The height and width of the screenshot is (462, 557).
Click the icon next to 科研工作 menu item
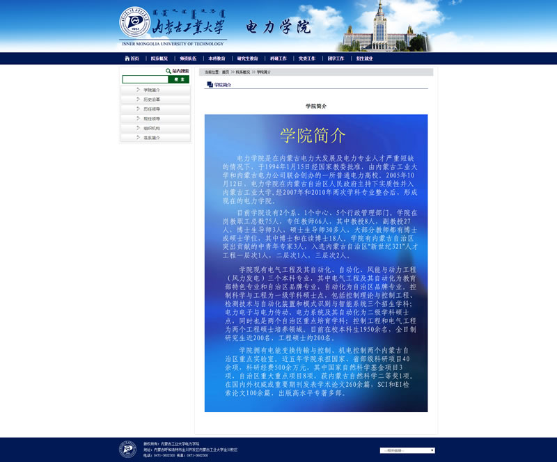click(x=267, y=58)
